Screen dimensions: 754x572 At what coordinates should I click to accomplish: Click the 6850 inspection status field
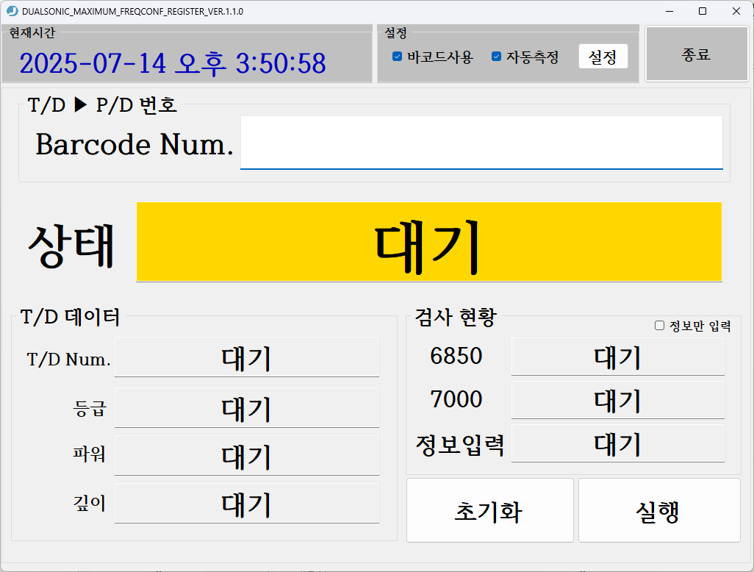618,357
